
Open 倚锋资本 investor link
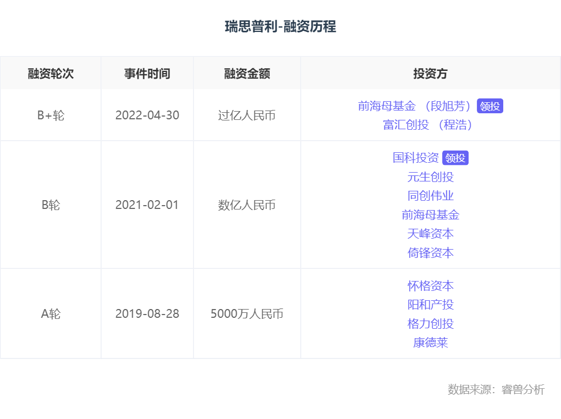pyautogui.click(x=431, y=253)
